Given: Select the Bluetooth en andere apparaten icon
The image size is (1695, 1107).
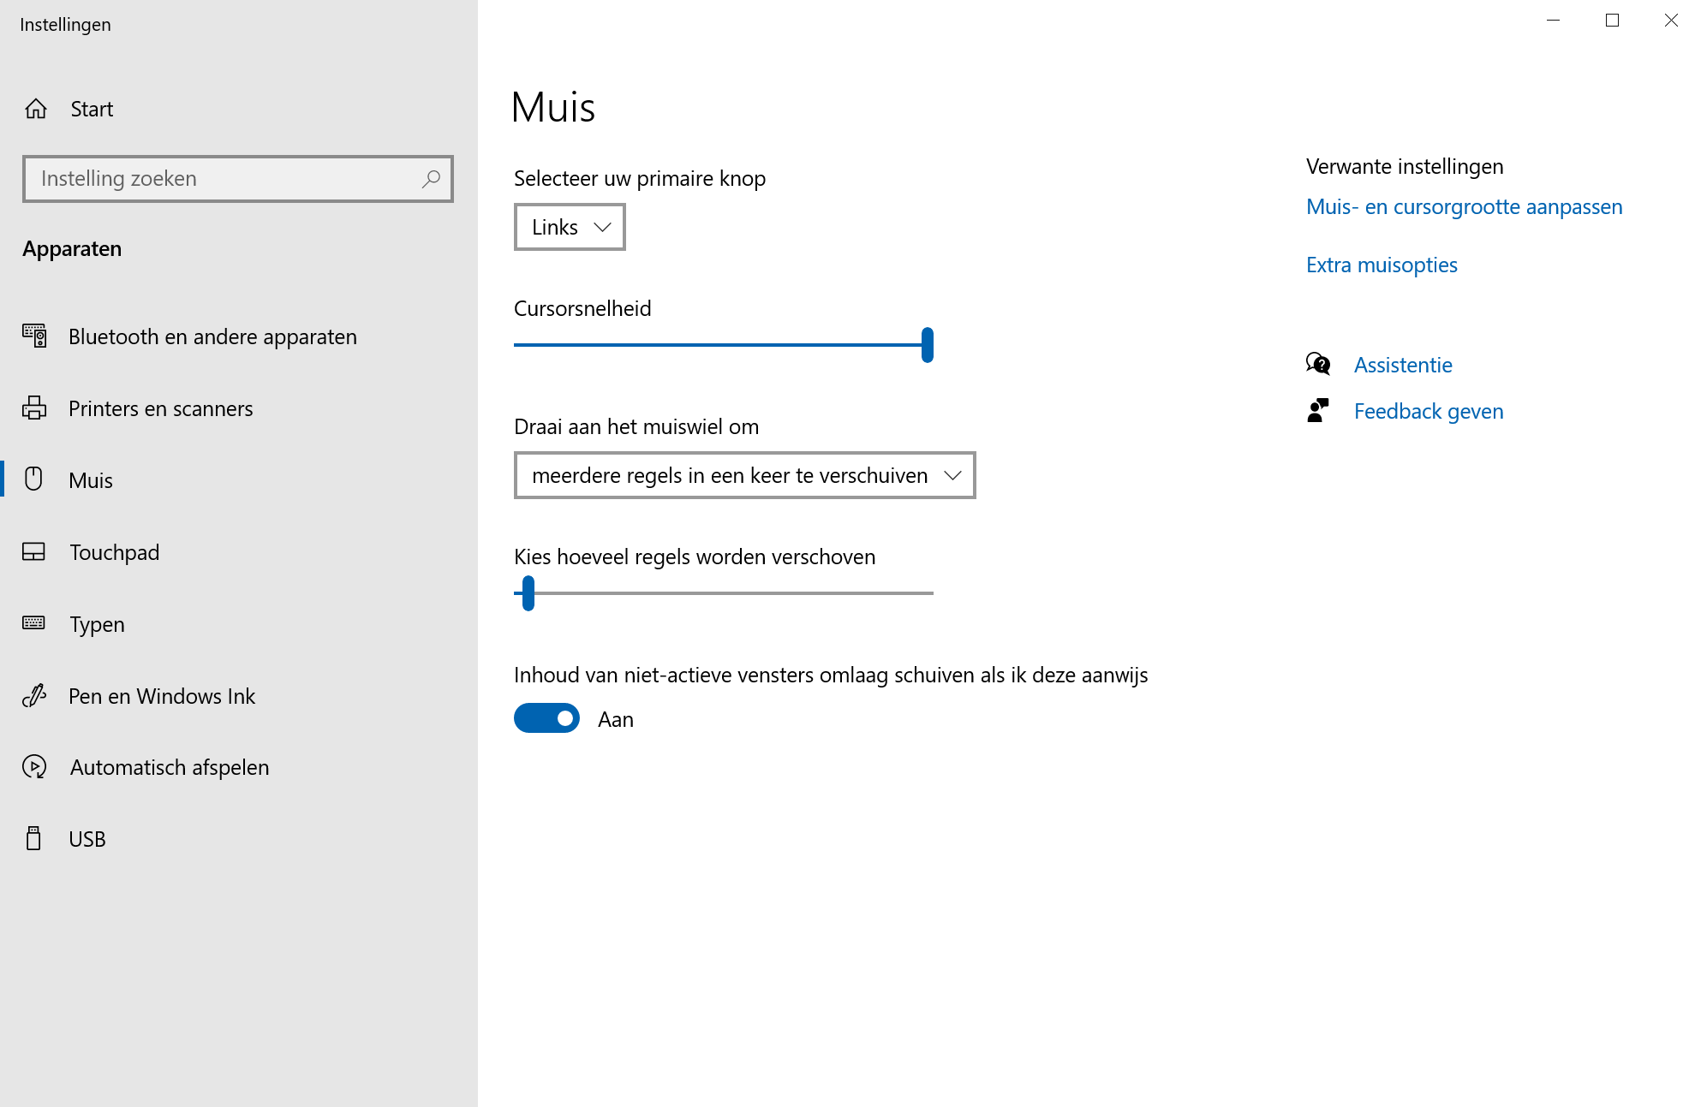Looking at the screenshot, I should click(x=34, y=336).
